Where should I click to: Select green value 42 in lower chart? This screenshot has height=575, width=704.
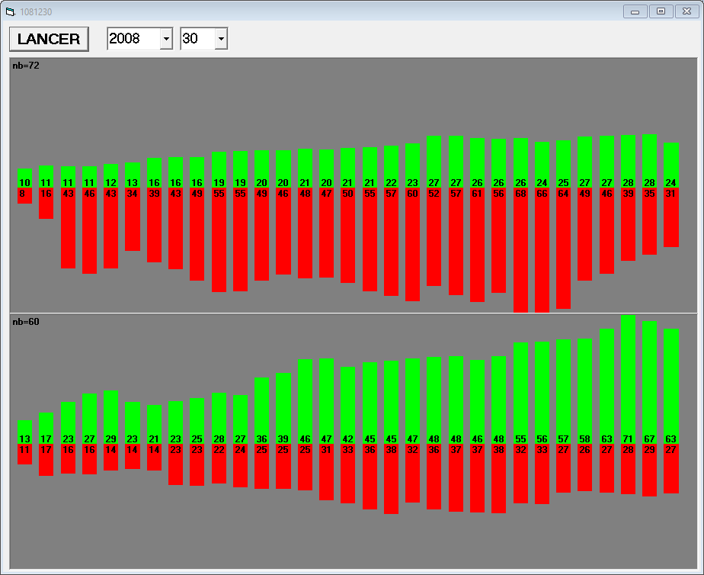347,439
